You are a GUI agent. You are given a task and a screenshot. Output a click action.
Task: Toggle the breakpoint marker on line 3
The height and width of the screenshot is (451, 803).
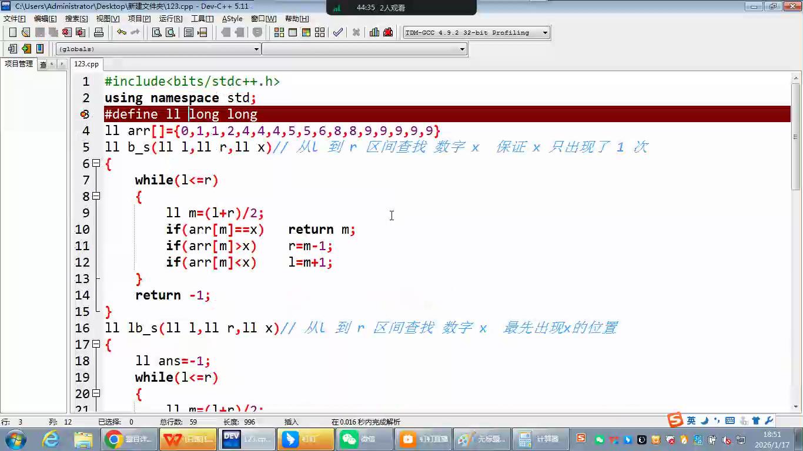tap(85, 114)
